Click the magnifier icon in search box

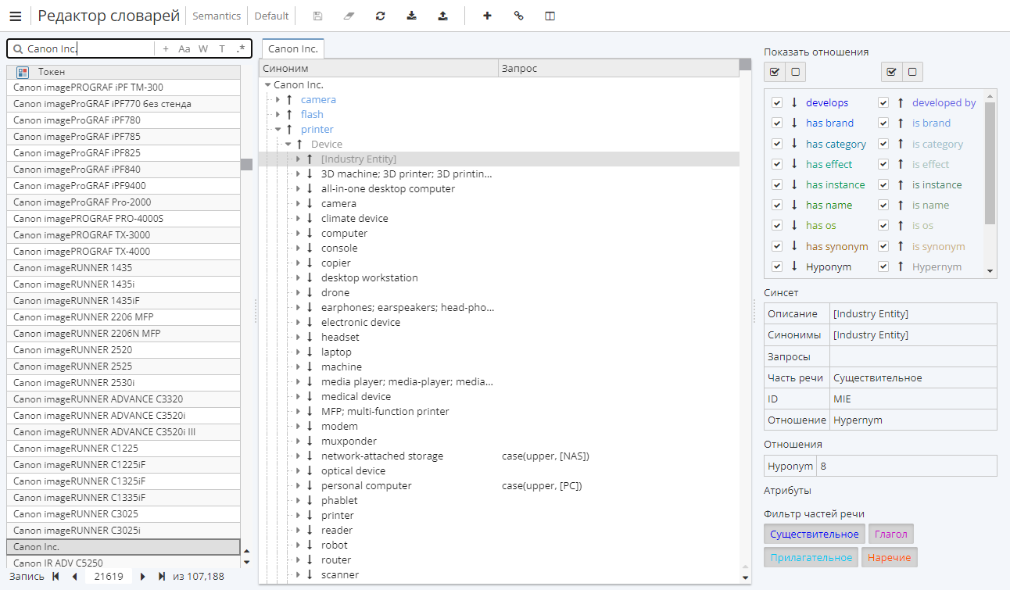(x=18, y=48)
